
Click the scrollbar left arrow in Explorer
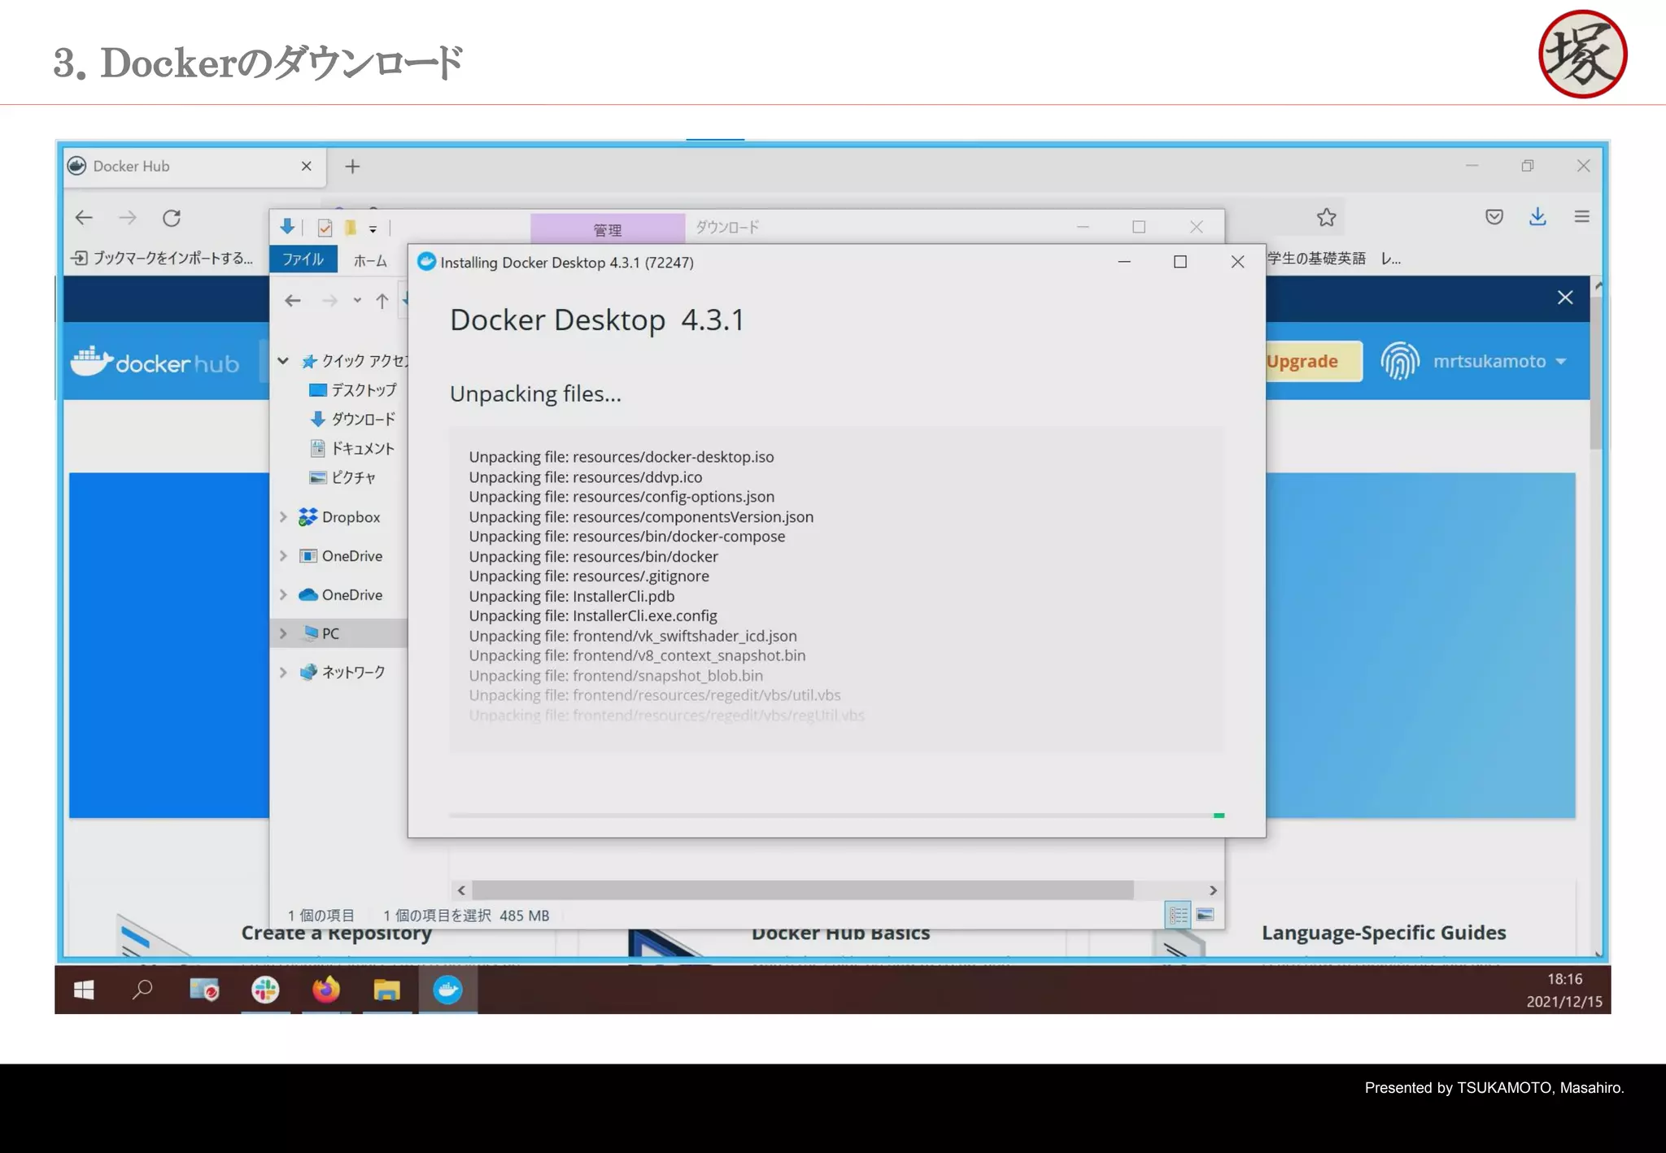(461, 890)
